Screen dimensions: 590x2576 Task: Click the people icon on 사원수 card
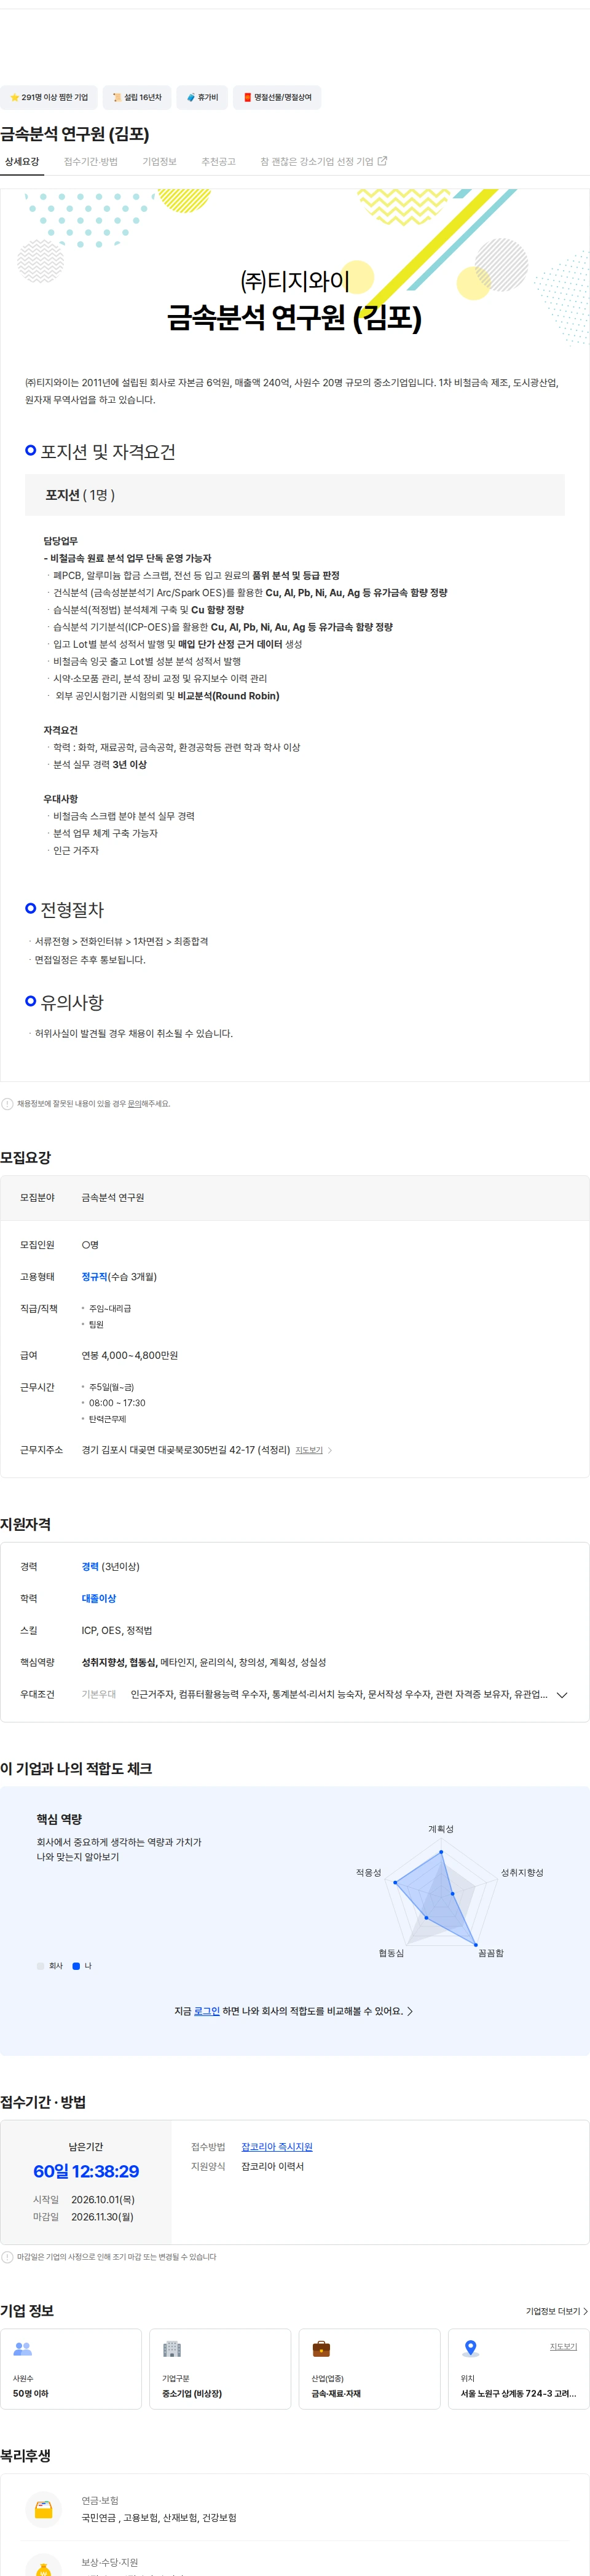(x=23, y=2349)
